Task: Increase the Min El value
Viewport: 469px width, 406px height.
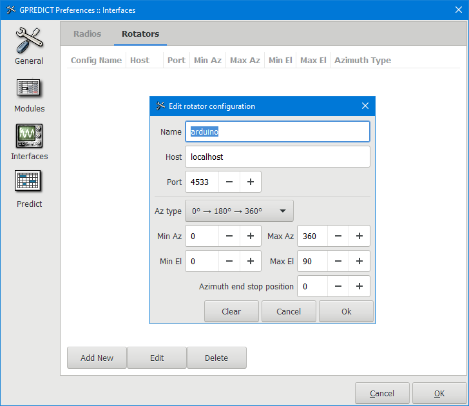Action: click(x=251, y=261)
